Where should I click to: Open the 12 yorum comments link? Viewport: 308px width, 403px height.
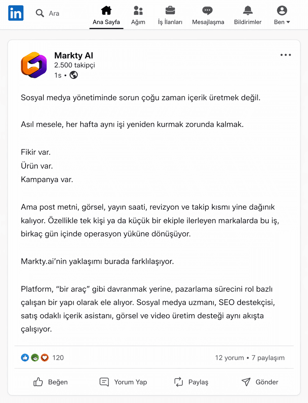point(229,357)
